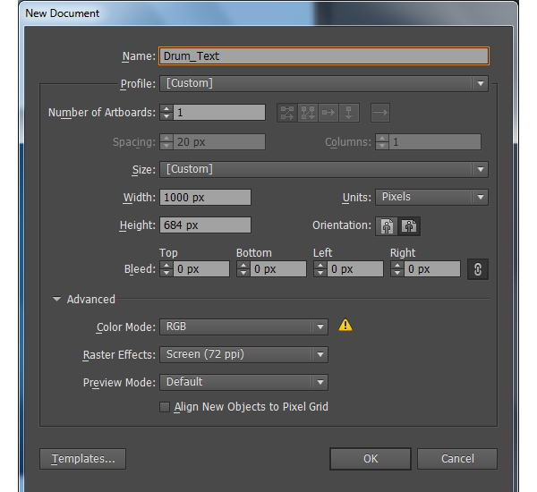
Task: Click the Bottom bleed value field
Action: pyautogui.click(x=278, y=269)
